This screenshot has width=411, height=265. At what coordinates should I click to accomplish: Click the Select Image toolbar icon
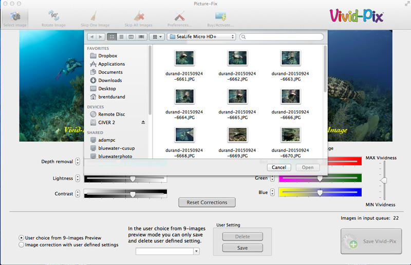pos(15,16)
